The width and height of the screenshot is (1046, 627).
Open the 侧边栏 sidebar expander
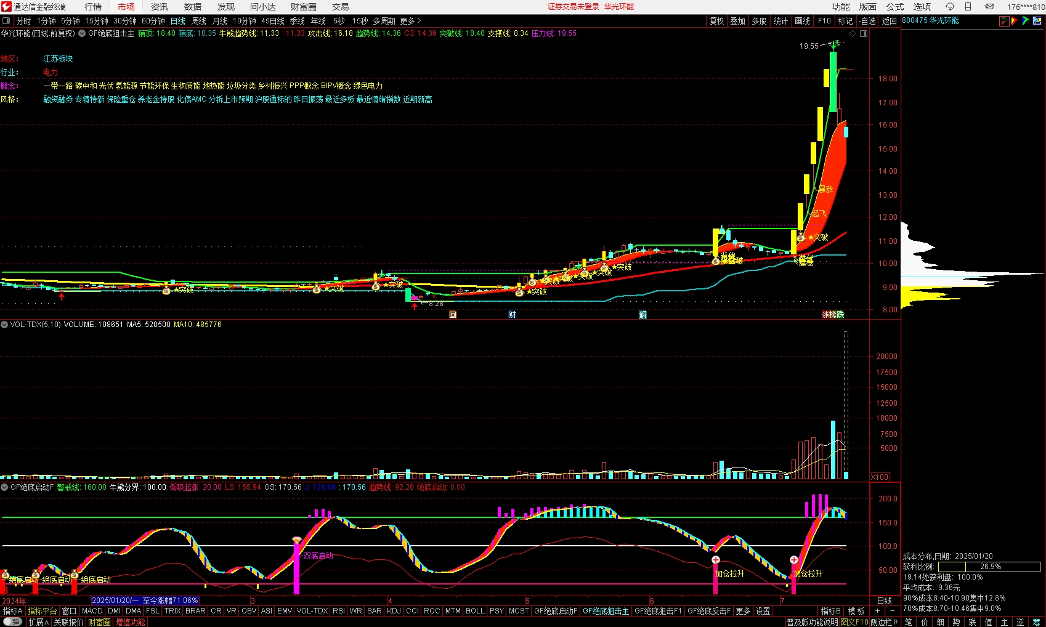885,622
